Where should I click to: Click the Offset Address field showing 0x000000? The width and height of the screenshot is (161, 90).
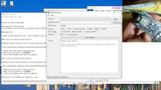(90, 26)
